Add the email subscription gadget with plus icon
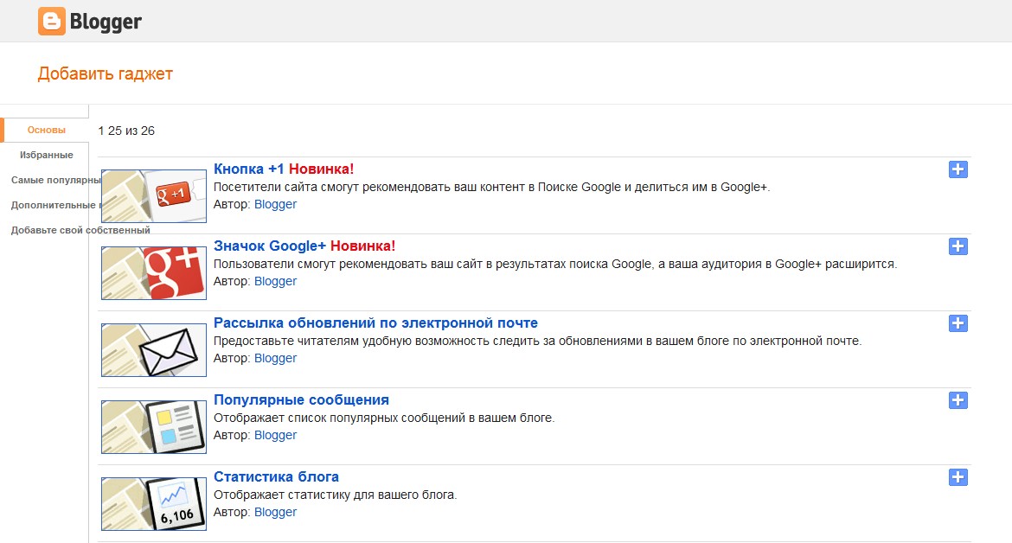 pos(958,323)
